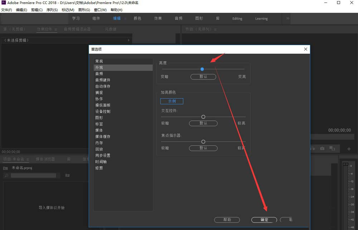Click the 焦点指示器 slider handle
Viewport: 358px width, 230px height.
(x=203, y=142)
